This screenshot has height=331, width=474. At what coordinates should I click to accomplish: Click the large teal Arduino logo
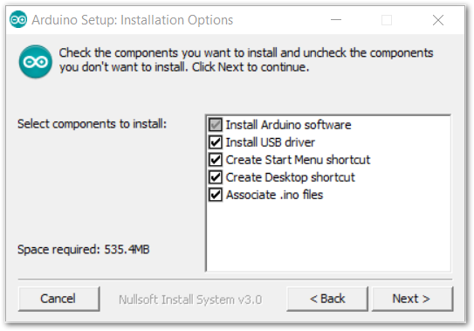coord(36,62)
